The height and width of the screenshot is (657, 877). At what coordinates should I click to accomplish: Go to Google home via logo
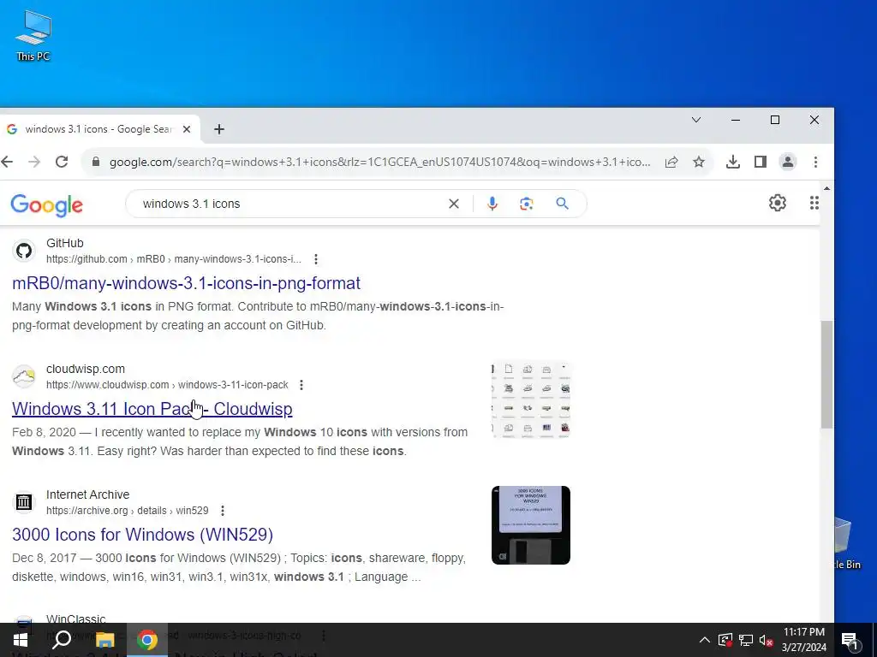(47, 205)
